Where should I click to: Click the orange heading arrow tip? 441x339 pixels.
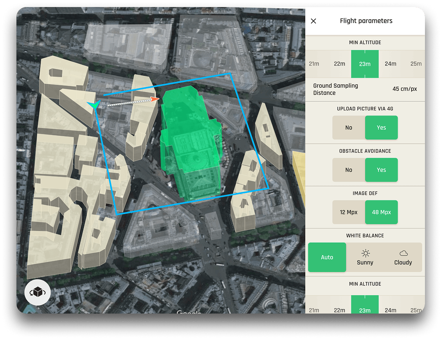coord(156,99)
